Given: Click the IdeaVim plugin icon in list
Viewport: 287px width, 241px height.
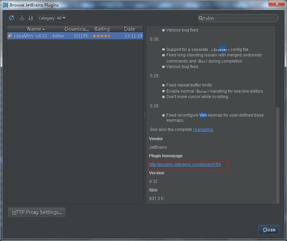Looking at the screenshot, I should [x=10, y=35].
